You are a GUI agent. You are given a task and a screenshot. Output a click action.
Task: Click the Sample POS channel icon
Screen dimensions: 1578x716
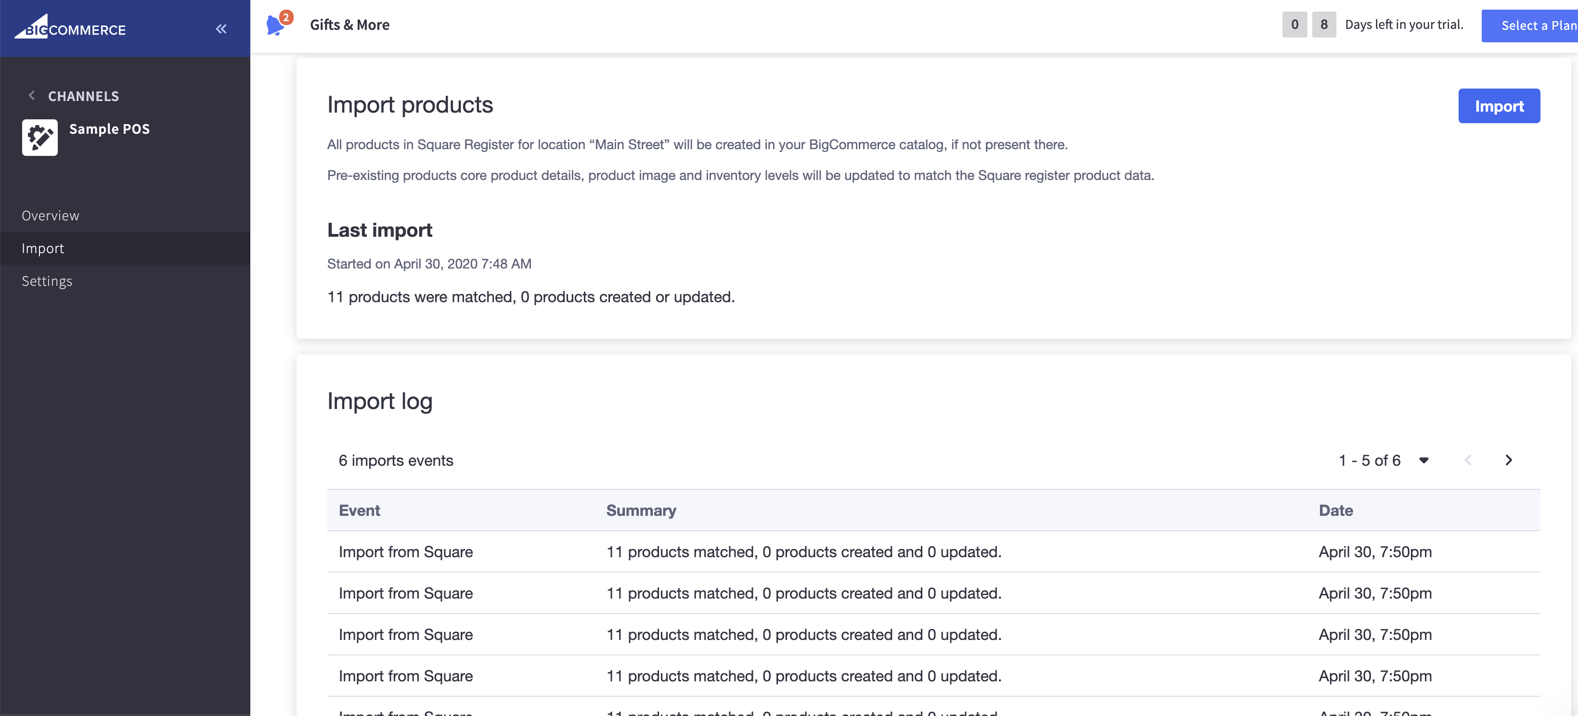coord(39,137)
